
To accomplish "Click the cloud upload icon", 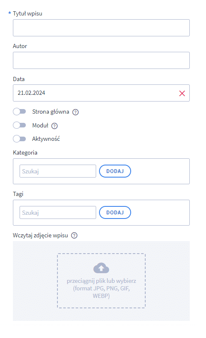I will click(101, 268).
